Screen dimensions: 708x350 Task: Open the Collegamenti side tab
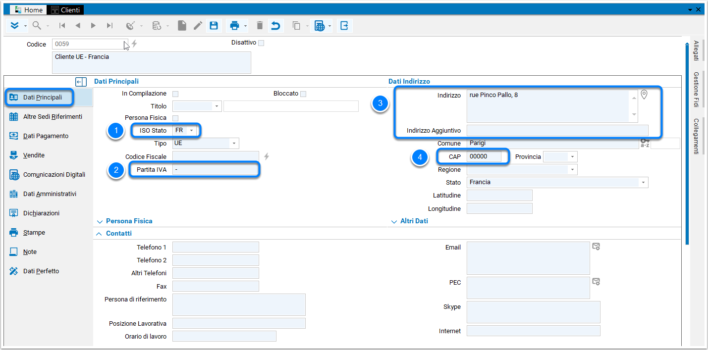pyautogui.click(x=696, y=136)
